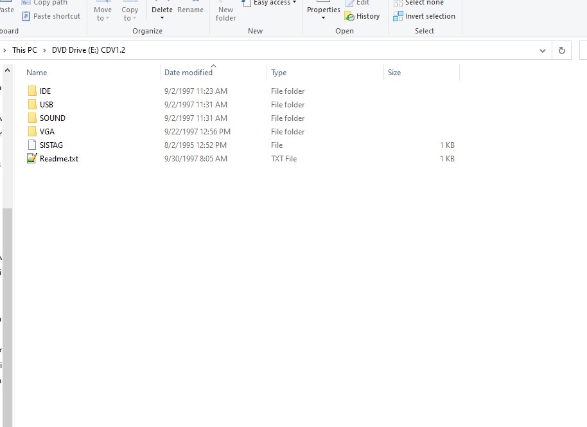Click the DVD Drive (E:) CDV1.2 breadcrumb
The width and height of the screenshot is (587, 427).
(x=89, y=50)
